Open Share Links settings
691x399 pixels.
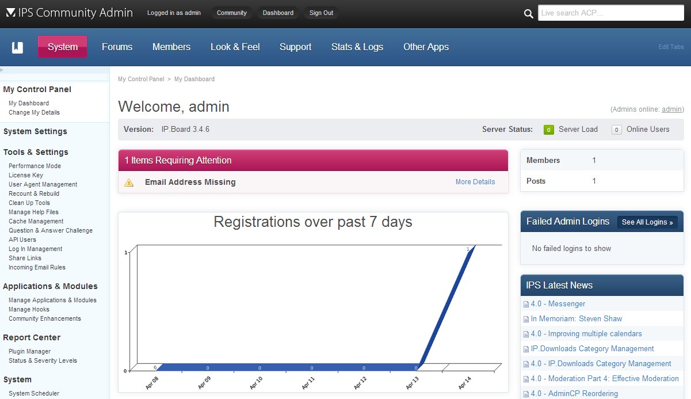25,259
